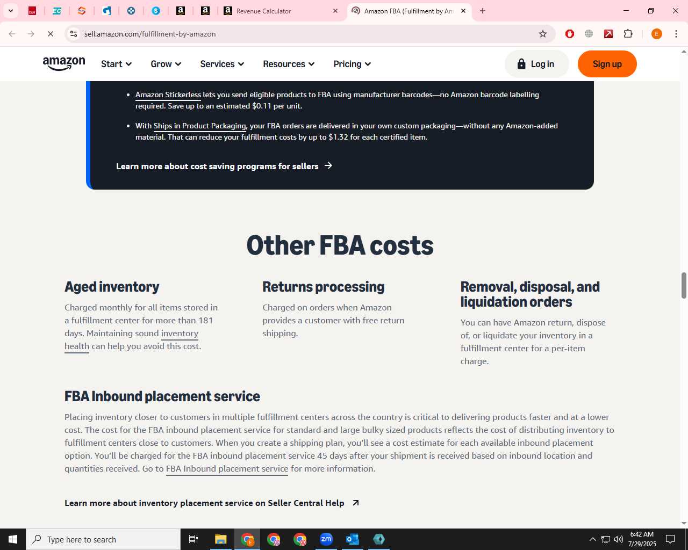Screen dimensions: 688x550
Task: Click the scrollbar up arrow
Action: 684,52
